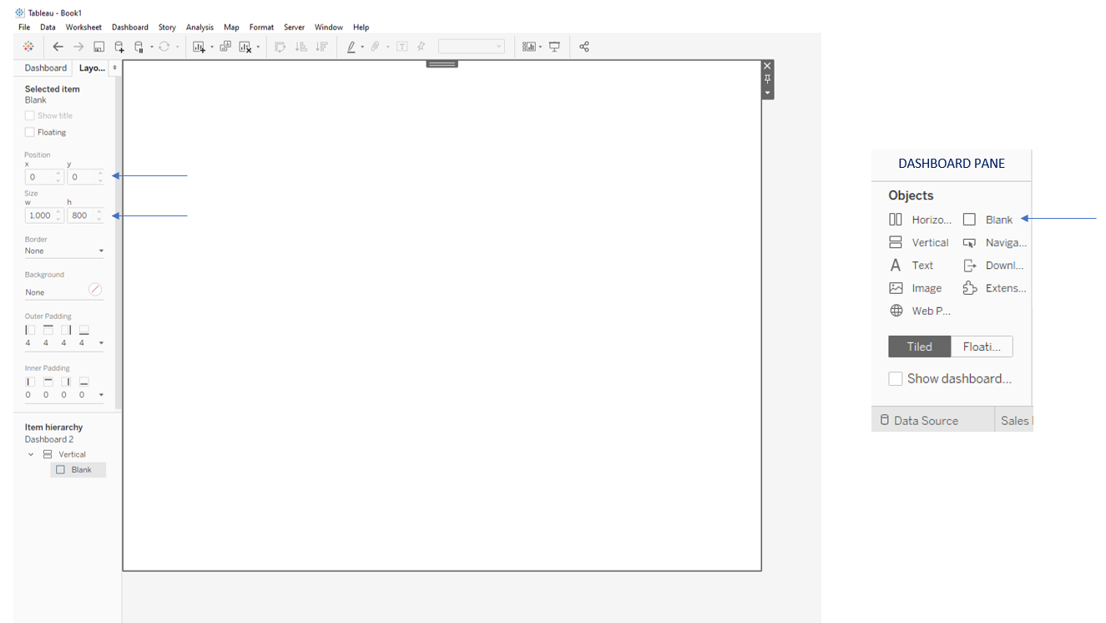Tick the Show dashboard title checkbox

[896, 378]
